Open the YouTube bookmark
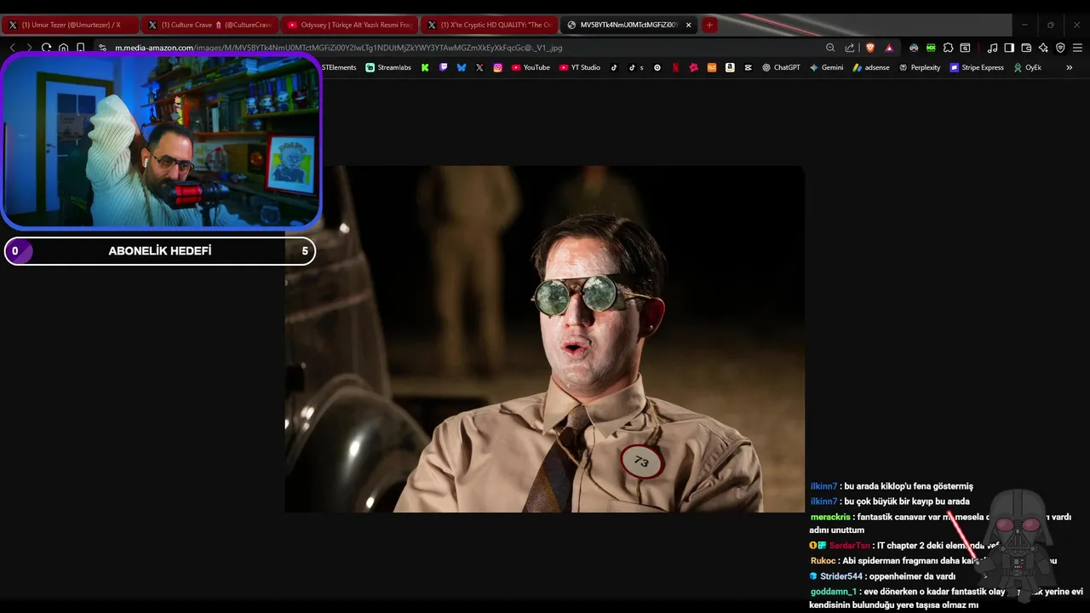The image size is (1090, 613). [x=531, y=67]
